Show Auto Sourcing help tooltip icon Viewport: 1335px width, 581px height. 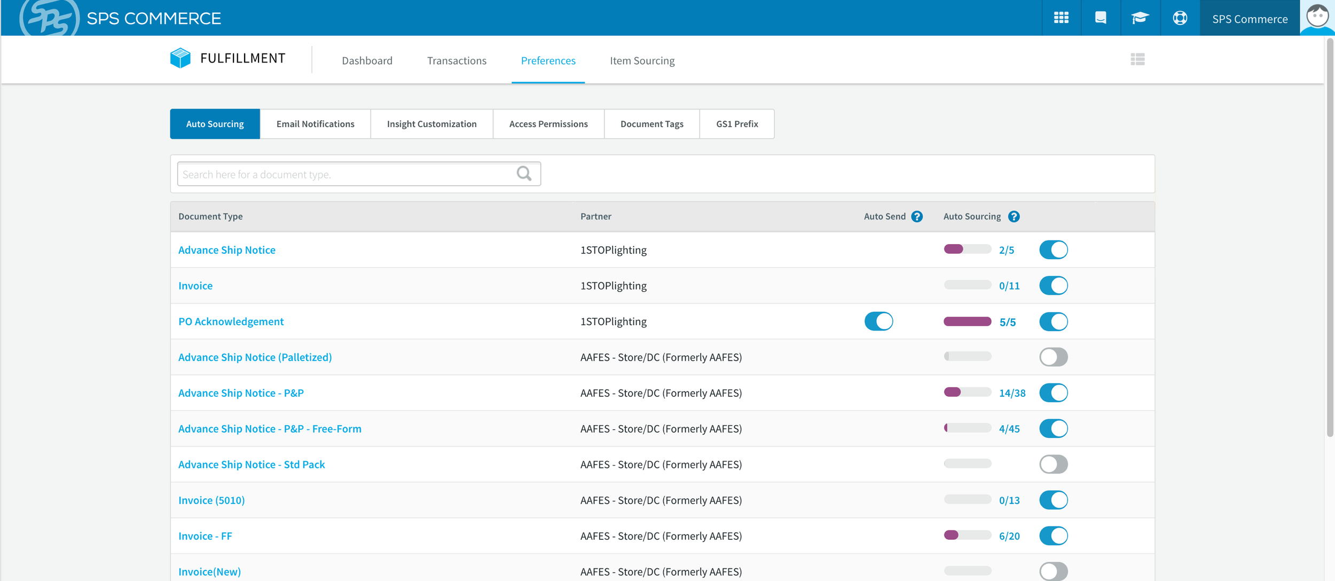1014,216
